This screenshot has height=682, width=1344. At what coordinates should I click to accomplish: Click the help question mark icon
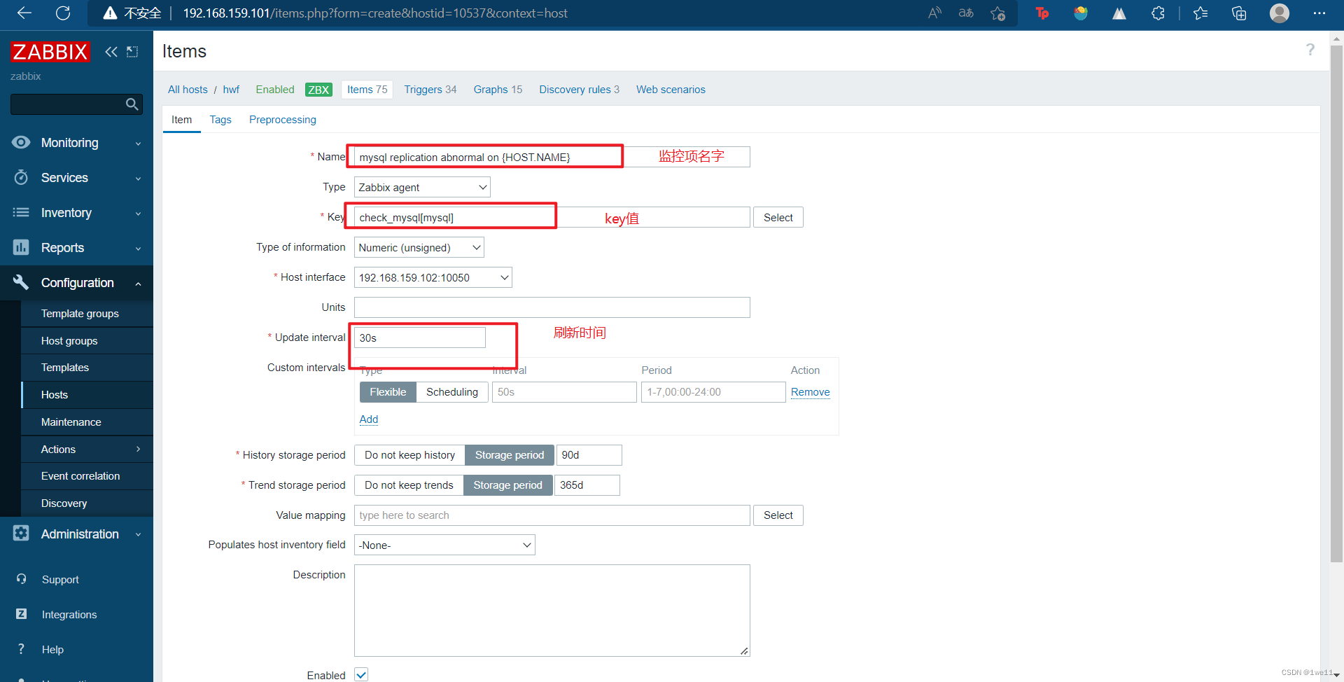click(1310, 50)
